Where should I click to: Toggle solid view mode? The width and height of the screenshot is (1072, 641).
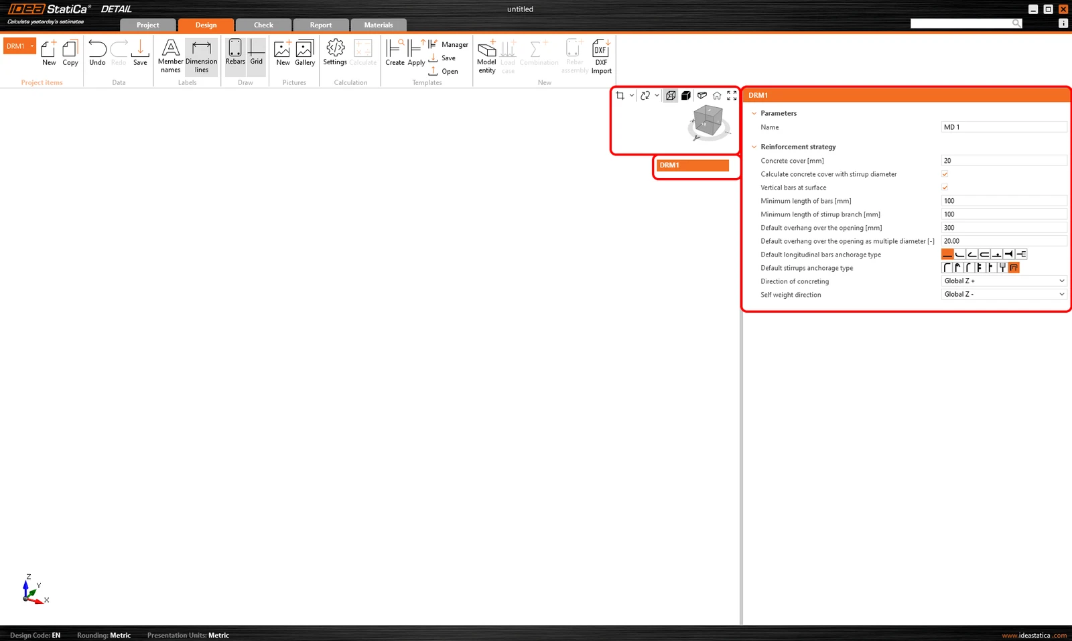click(x=686, y=96)
